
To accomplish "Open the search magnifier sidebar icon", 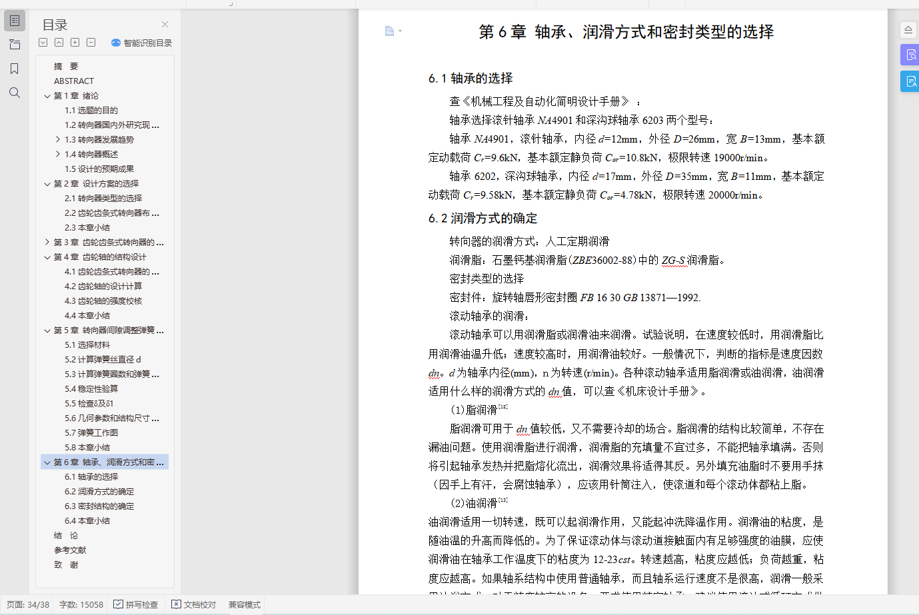I will coord(15,93).
